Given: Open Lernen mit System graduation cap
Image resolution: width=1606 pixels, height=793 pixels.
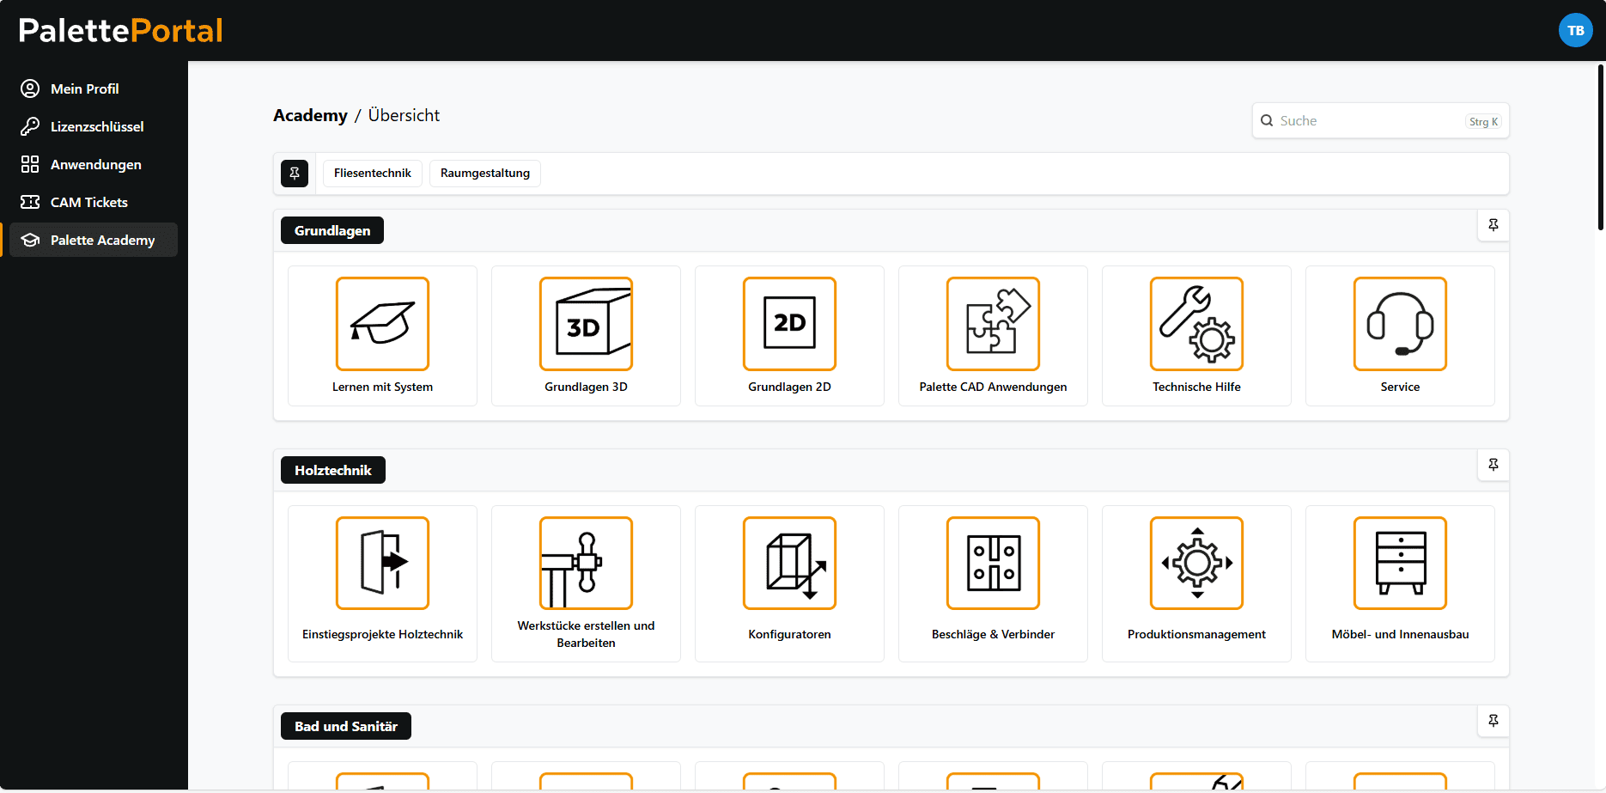Looking at the screenshot, I should click(382, 324).
